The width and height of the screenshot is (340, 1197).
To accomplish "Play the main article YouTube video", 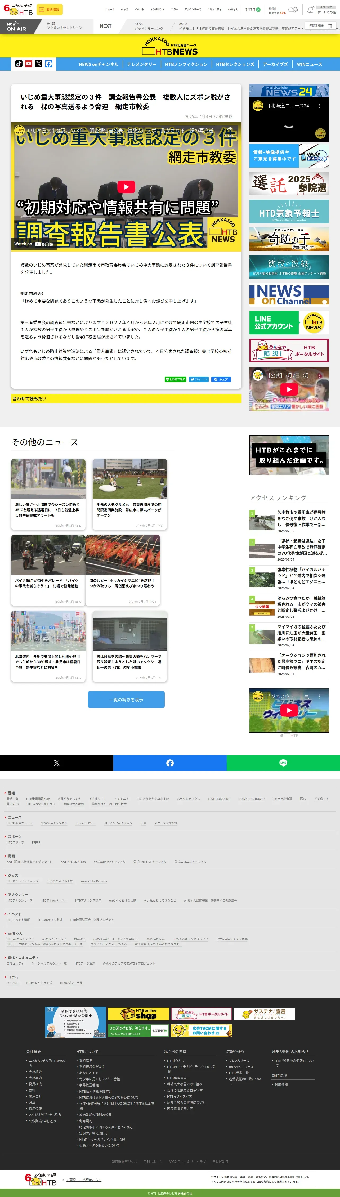I will point(126,187).
